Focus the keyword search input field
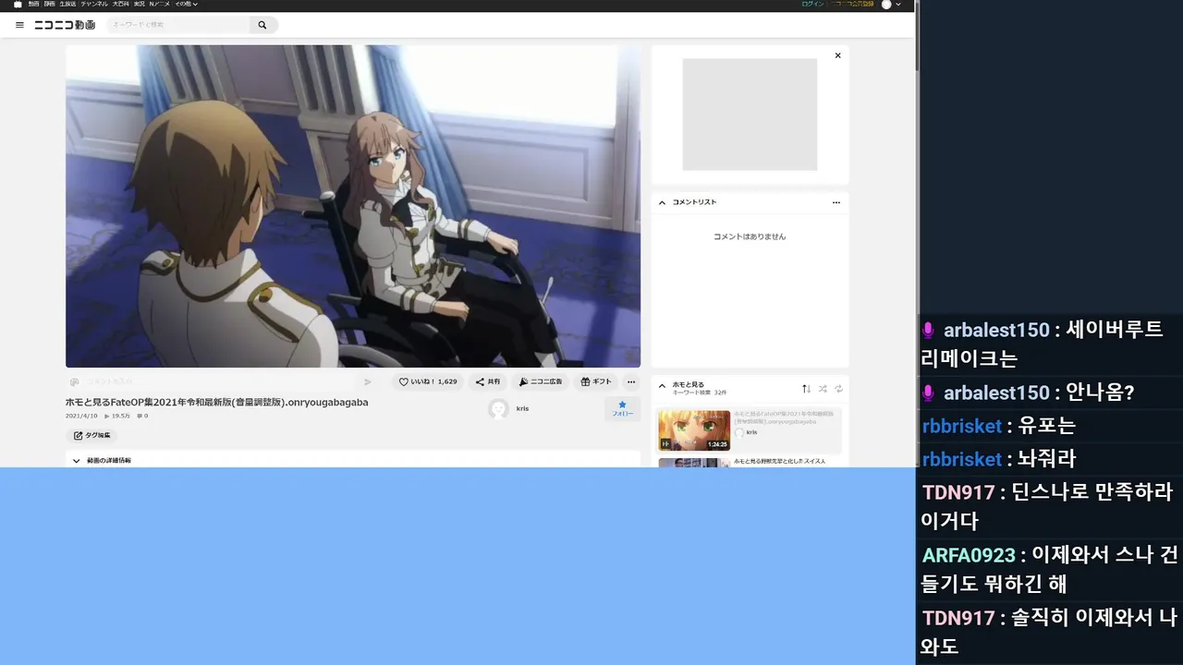This screenshot has height=665, width=1183. (177, 25)
